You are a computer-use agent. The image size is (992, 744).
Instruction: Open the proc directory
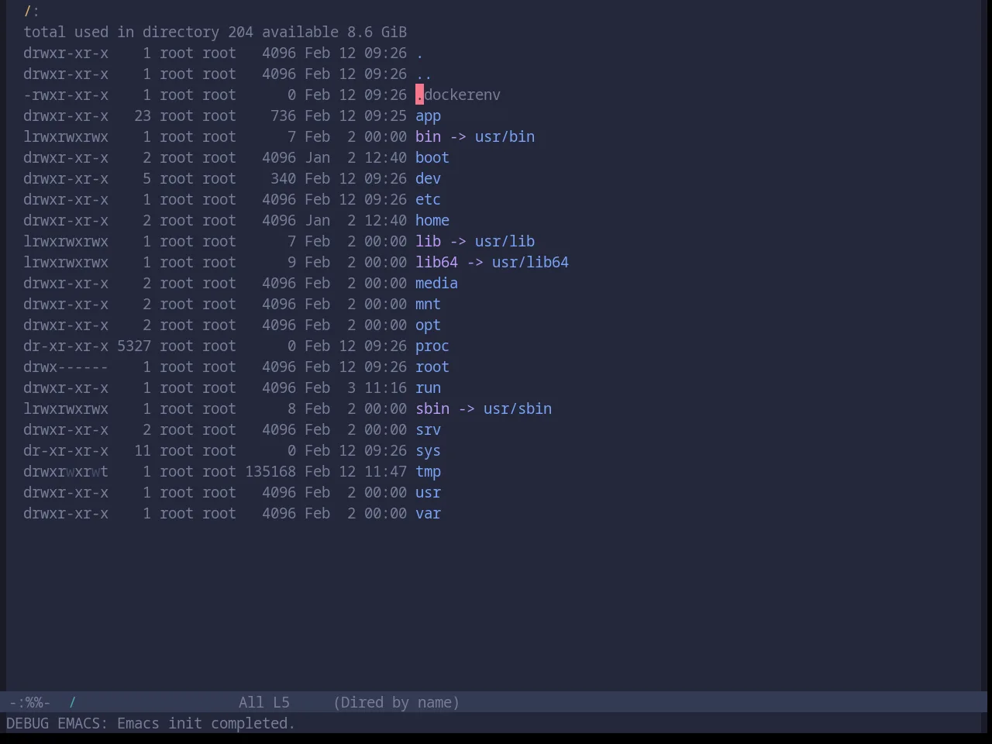coord(432,346)
